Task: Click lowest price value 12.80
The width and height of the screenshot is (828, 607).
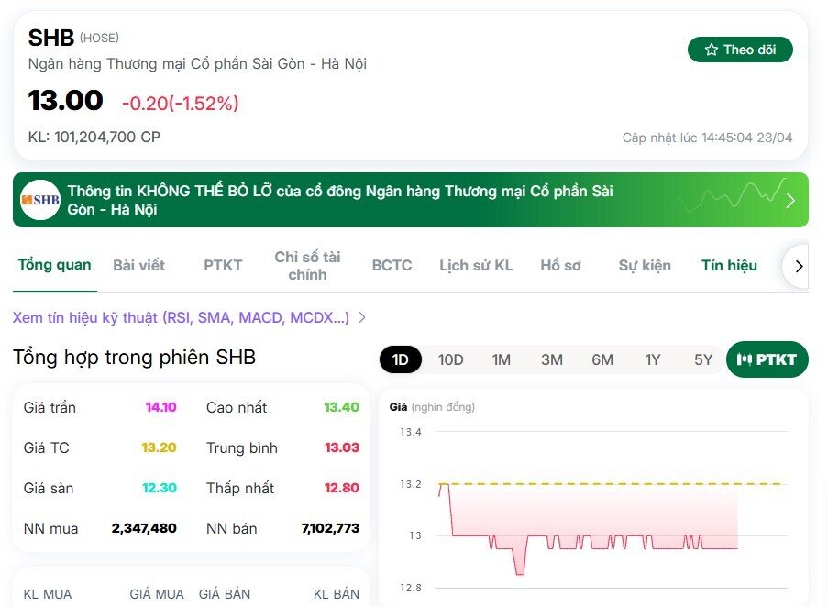Action: coord(342,488)
